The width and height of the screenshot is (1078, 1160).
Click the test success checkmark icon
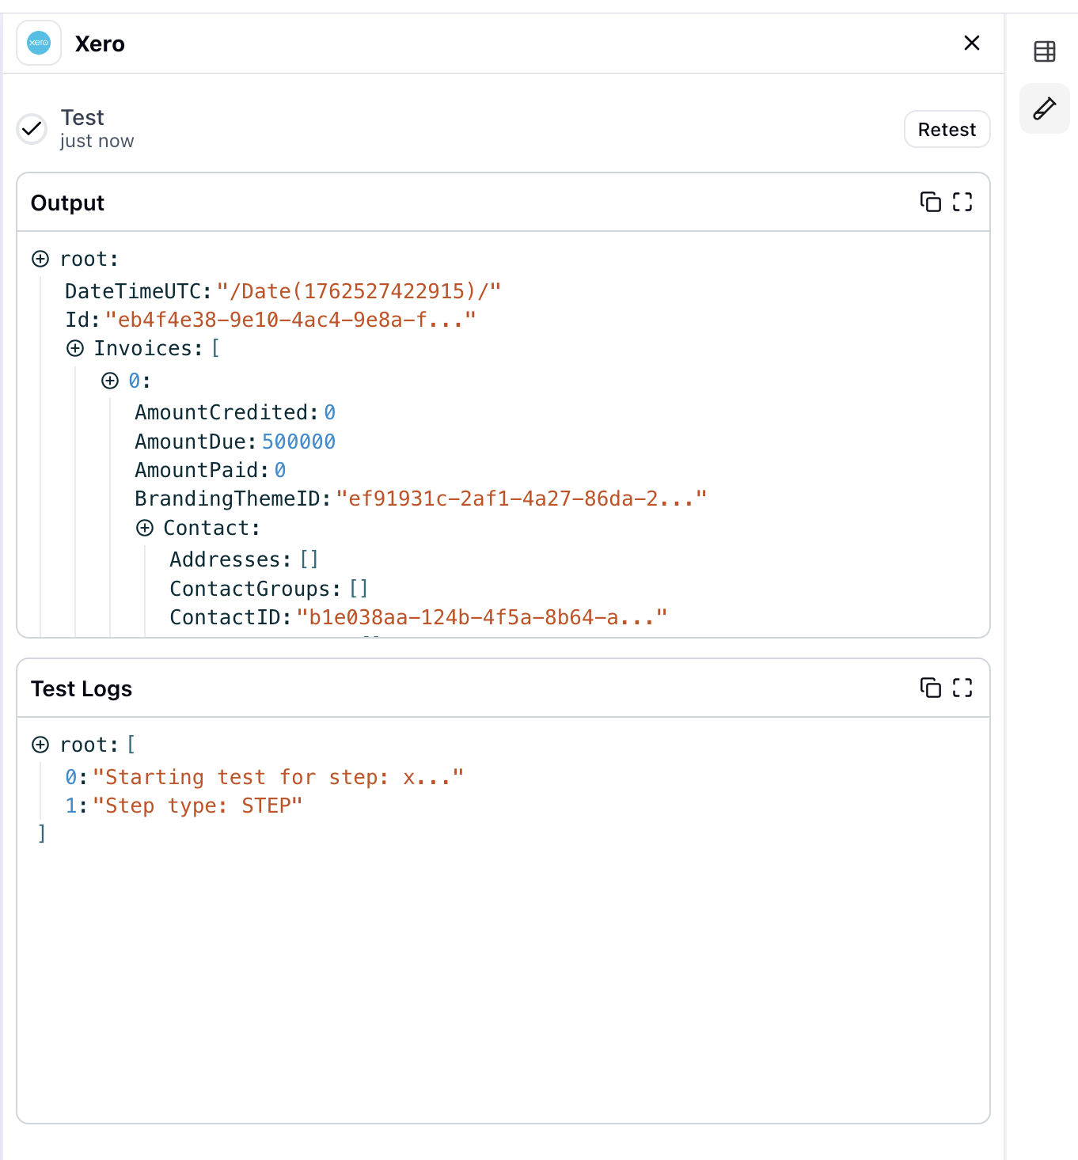pos(32,128)
